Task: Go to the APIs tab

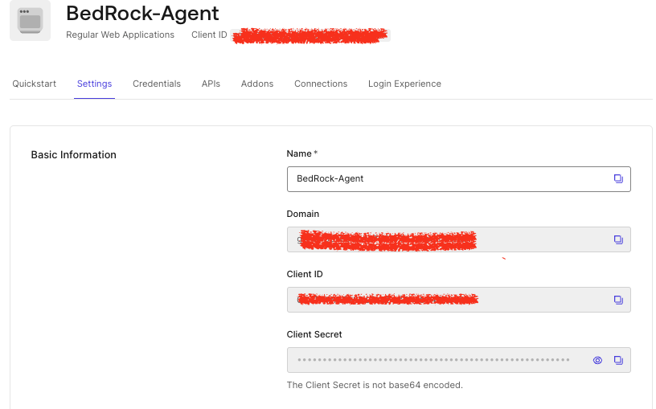Action: (x=211, y=84)
